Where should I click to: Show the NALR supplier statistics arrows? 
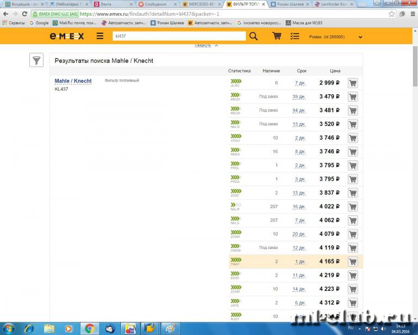(236, 205)
